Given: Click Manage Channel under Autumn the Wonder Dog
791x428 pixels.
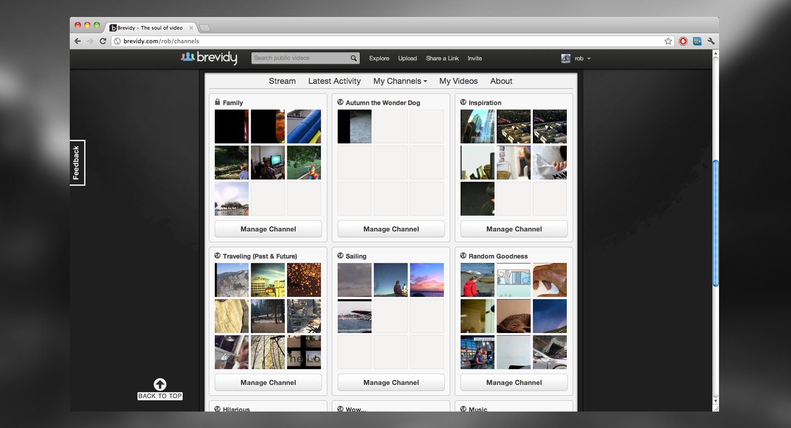Looking at the screenshot, I should point(391,229).
